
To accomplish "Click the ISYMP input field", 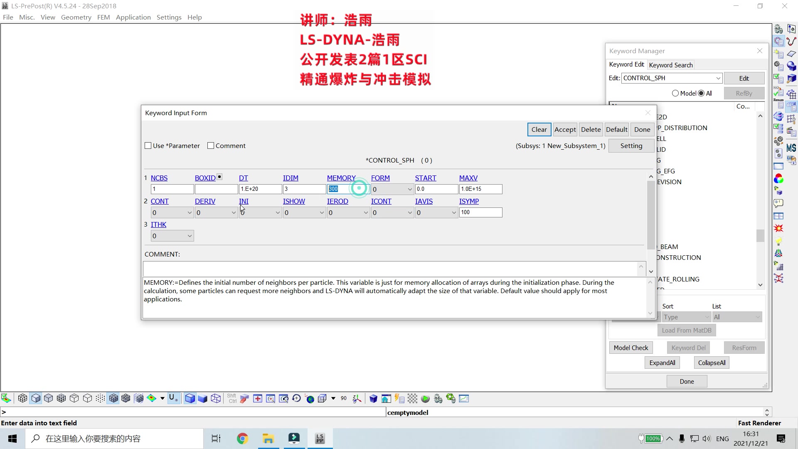I will 480,212.
